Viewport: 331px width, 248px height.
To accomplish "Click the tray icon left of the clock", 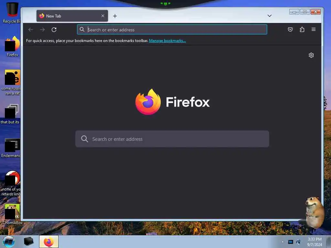I will (x=298, y=242).
